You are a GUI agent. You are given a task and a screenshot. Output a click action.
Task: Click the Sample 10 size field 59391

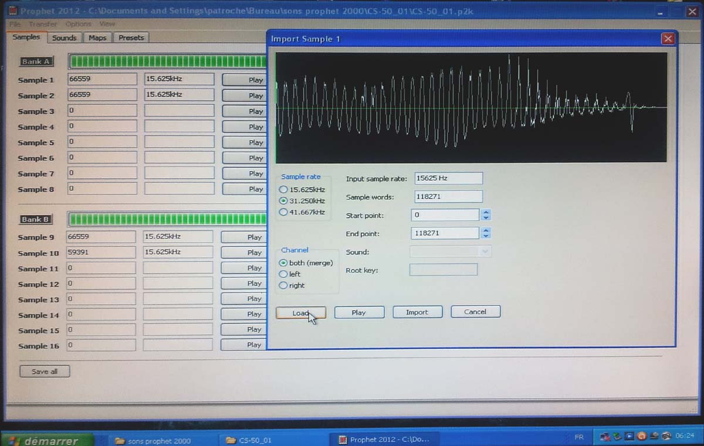(x=101, y=252)
